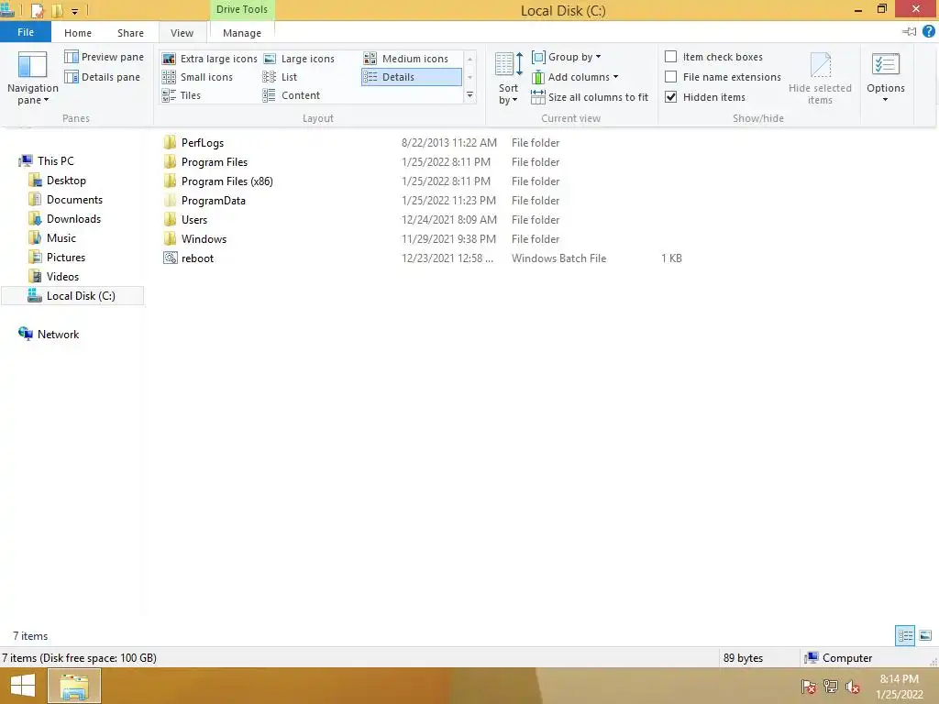The width and height of the screenshot is (939, 704).
Task: Select the Windows folder icon
Action: click(x=170, y=238)
